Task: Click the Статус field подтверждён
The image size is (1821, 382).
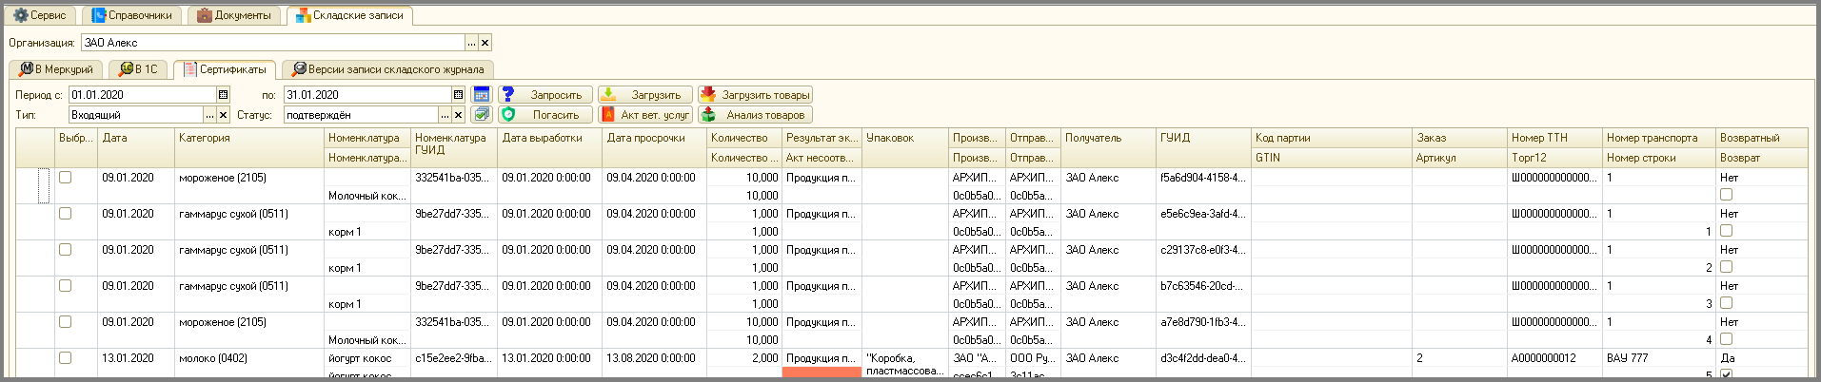Action: click(362, 115)
